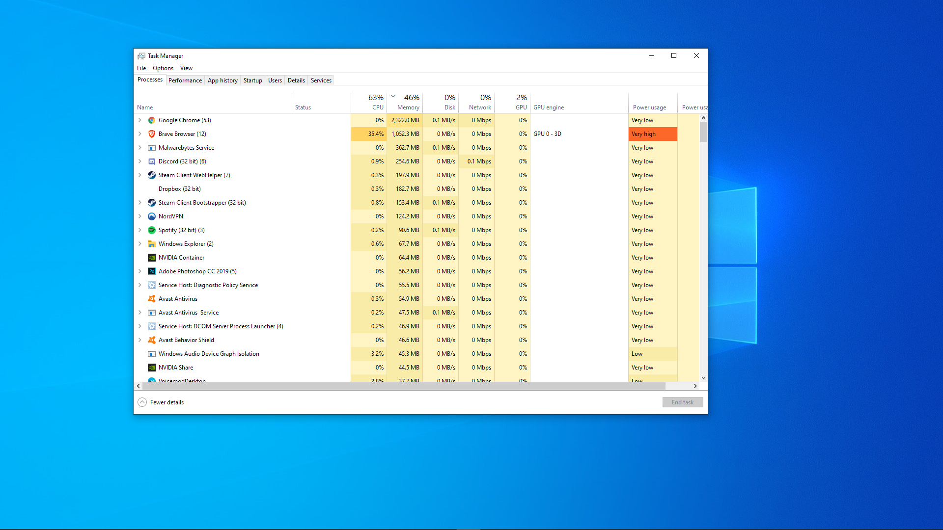Expand the Steam Client WebHelper group
This screenshot has width=943, height=530.
[x=140, y=175]
